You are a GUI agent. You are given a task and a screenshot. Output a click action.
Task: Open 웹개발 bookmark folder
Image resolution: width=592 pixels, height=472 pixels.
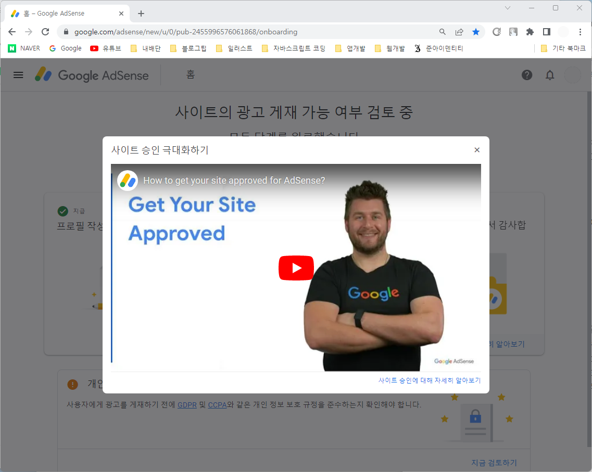point(389,48)
